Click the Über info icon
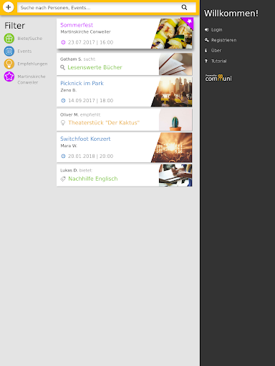Viewport: 275px width, 366px height. pyautogui.click(x=206, y=50)
